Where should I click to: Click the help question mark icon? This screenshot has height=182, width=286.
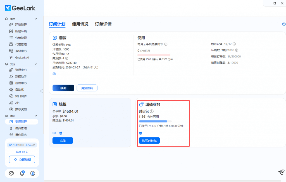tap(284, 24)
